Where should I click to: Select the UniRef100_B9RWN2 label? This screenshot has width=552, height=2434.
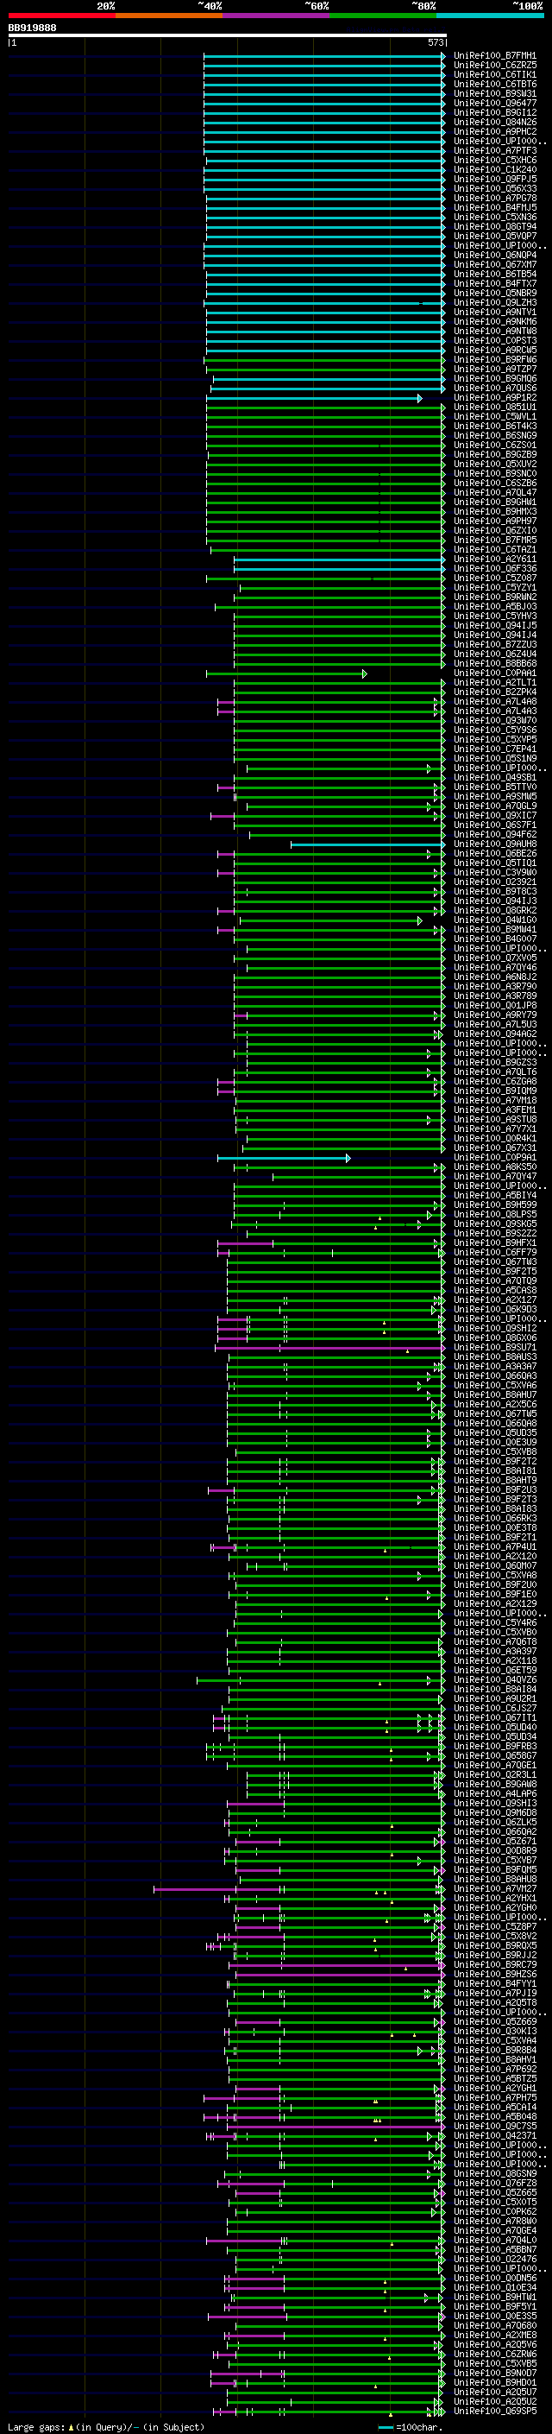pyautogui.click(x=494, y=597)
